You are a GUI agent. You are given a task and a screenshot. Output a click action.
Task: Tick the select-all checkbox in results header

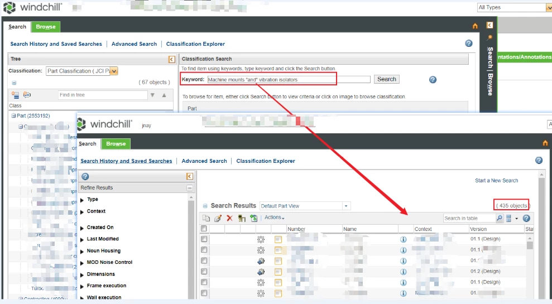(x=204, y=228)
